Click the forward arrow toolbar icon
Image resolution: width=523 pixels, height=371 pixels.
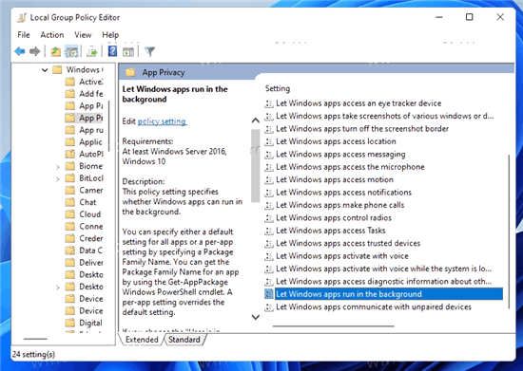[x=34, y=51]
